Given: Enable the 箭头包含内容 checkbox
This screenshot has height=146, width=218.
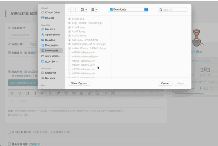Looking at the screenshot, I should [x=9, y=144].
